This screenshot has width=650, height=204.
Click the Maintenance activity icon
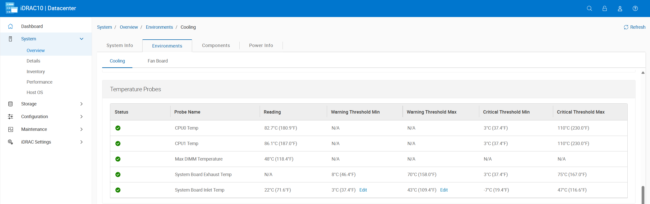pyautogui.click(x=10, y=129)
